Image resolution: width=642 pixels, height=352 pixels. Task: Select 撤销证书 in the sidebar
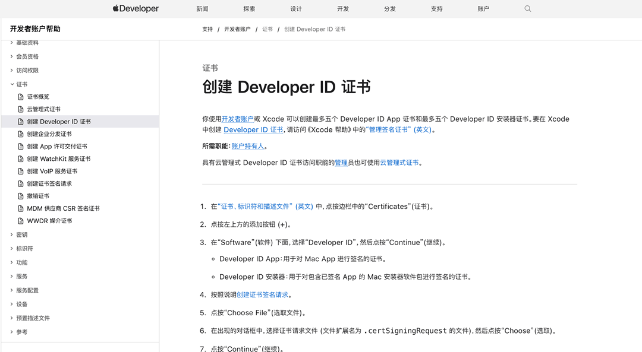coord(38,196)
